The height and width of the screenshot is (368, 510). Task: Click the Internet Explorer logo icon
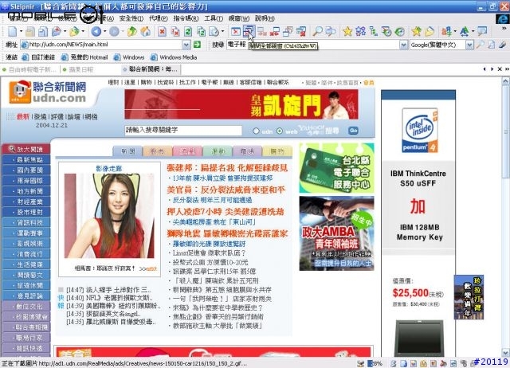point(503,18)
